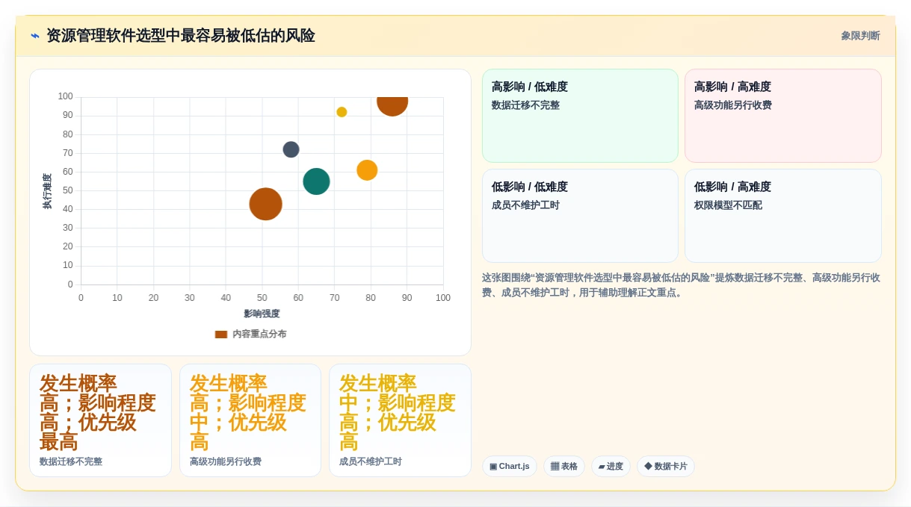Click the 影响强度 axis label
Image resolution: width=911 pixels, height=507 pixels.
[x=262, y=314]
